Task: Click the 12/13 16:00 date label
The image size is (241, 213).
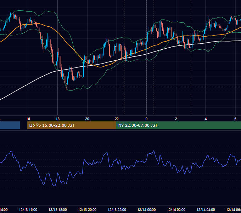Action: 28,209
